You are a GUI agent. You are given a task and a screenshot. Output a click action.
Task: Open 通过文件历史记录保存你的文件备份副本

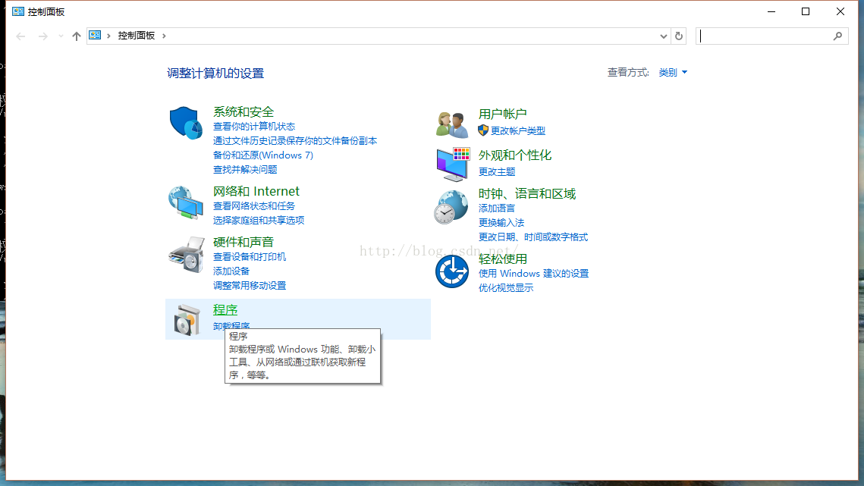tap(295, 141)
